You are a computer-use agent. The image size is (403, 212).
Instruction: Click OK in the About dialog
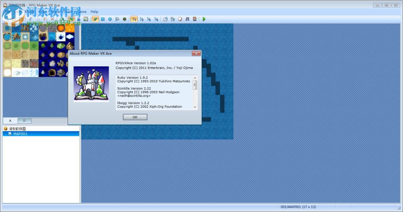135,117
